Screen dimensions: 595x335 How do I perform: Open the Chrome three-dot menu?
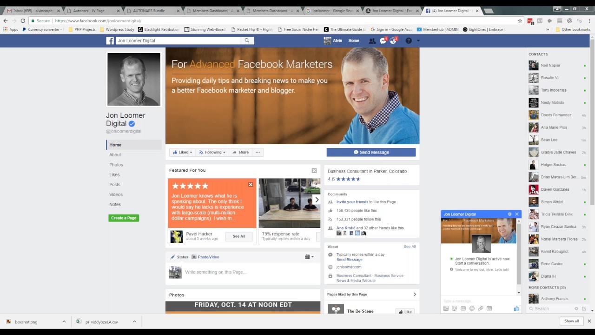point(589,20)
